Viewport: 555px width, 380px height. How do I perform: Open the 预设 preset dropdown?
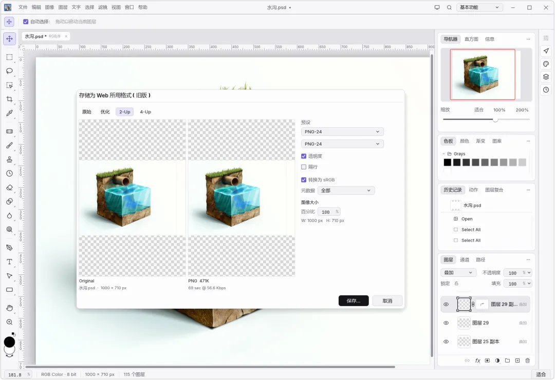click(x=342, y=132)
